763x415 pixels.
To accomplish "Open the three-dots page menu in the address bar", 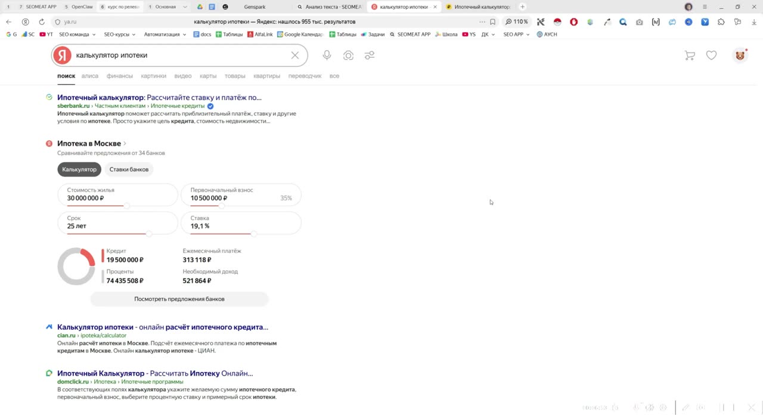I will click(482, 21).
